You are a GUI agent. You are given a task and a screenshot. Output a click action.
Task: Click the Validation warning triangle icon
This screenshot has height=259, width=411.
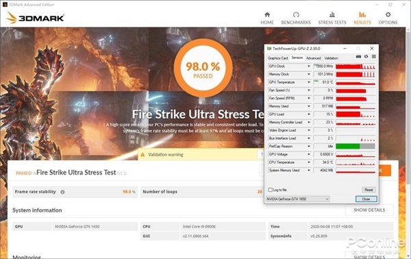[142, 155]
